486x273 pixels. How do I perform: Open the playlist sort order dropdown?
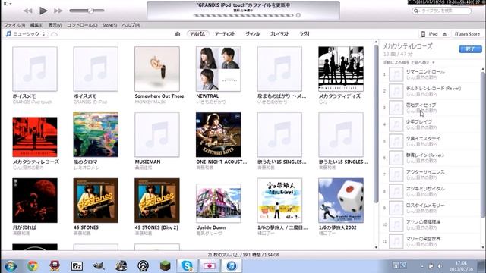coord(409,62)
